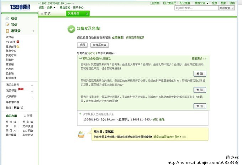The height and width of the screenshot is (165, 242).
Task: Click 网上营业厅 top link
Action: (169, 3)
